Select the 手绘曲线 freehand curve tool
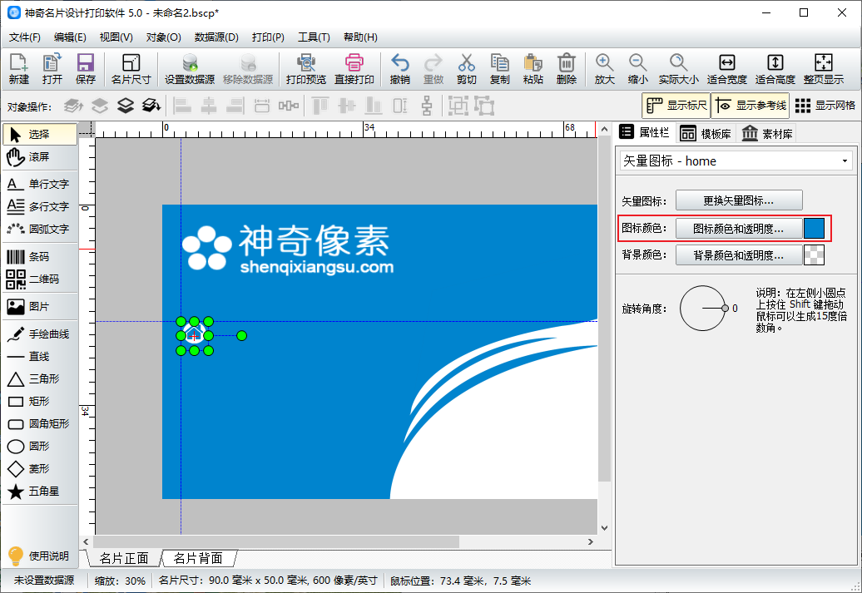862x593 pixels. (40, 334)
